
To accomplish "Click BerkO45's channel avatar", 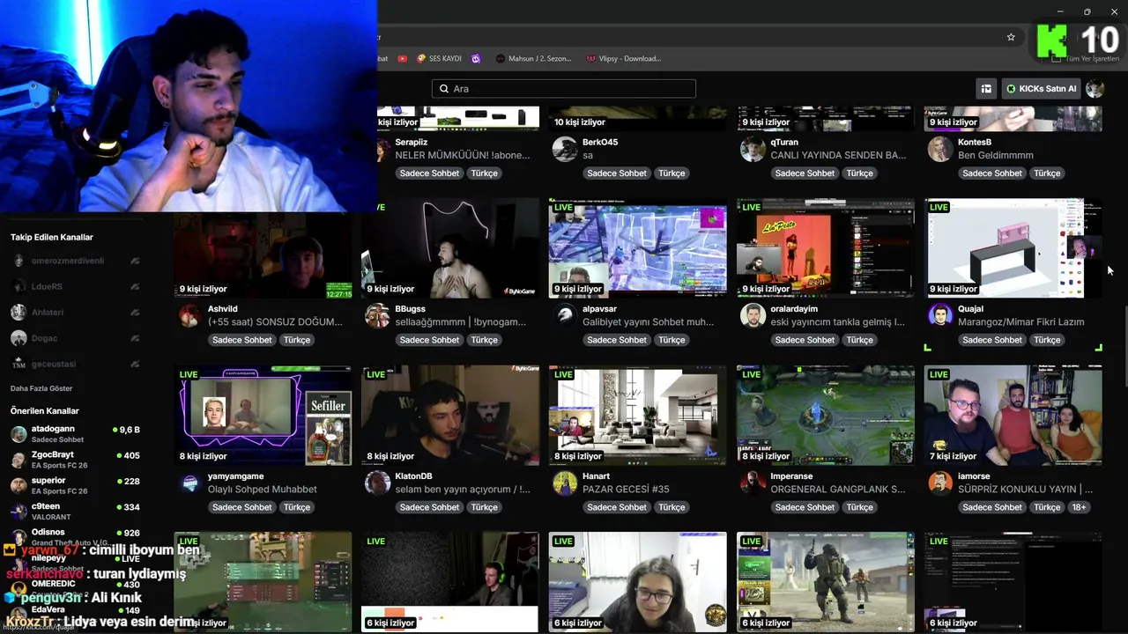I will point(565,149).
